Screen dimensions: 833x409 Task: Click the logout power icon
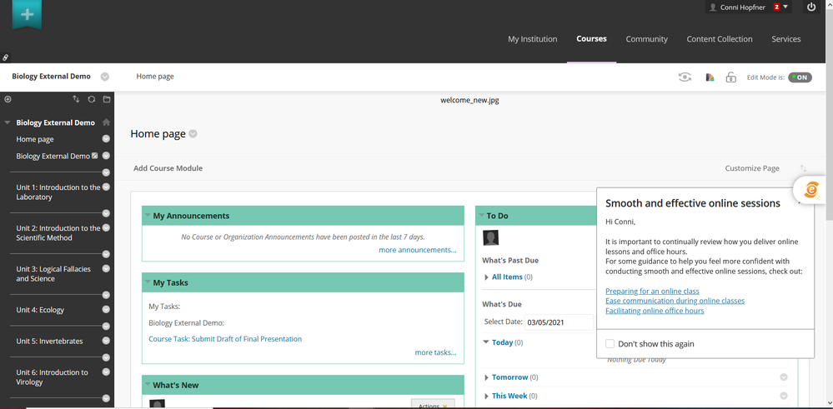[x=811, y=7]
